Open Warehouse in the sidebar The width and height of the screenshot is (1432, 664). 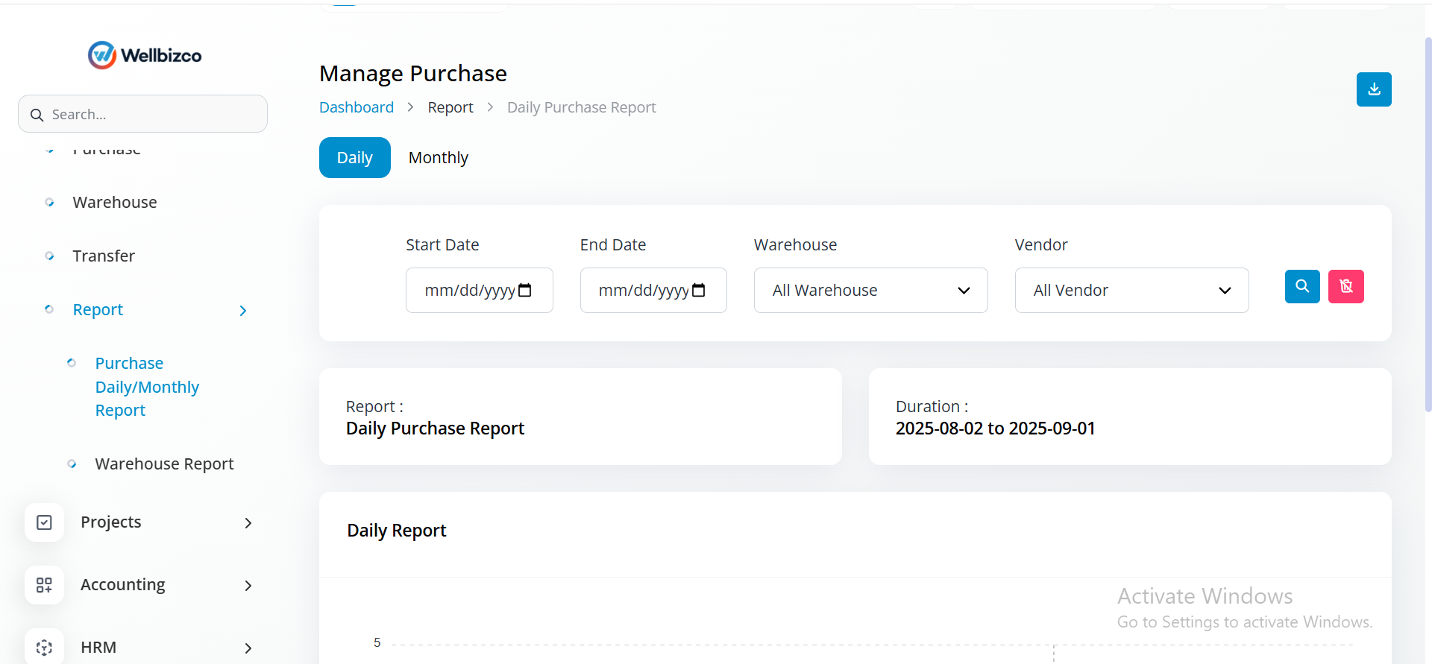pyautogui.click(x=115, y=203)
